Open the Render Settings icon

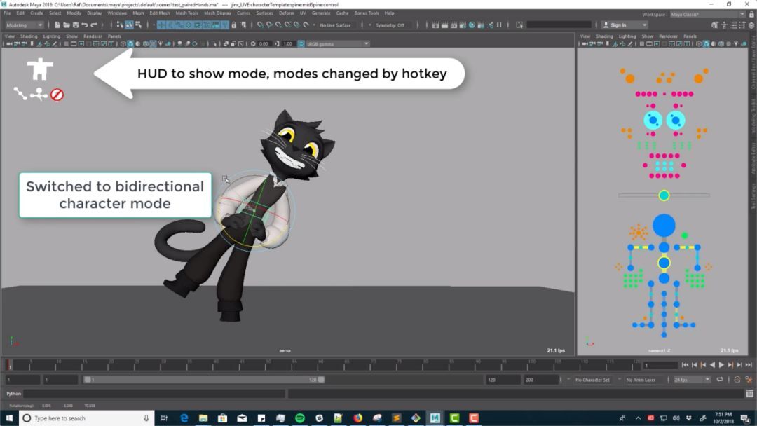click(463, 25)
